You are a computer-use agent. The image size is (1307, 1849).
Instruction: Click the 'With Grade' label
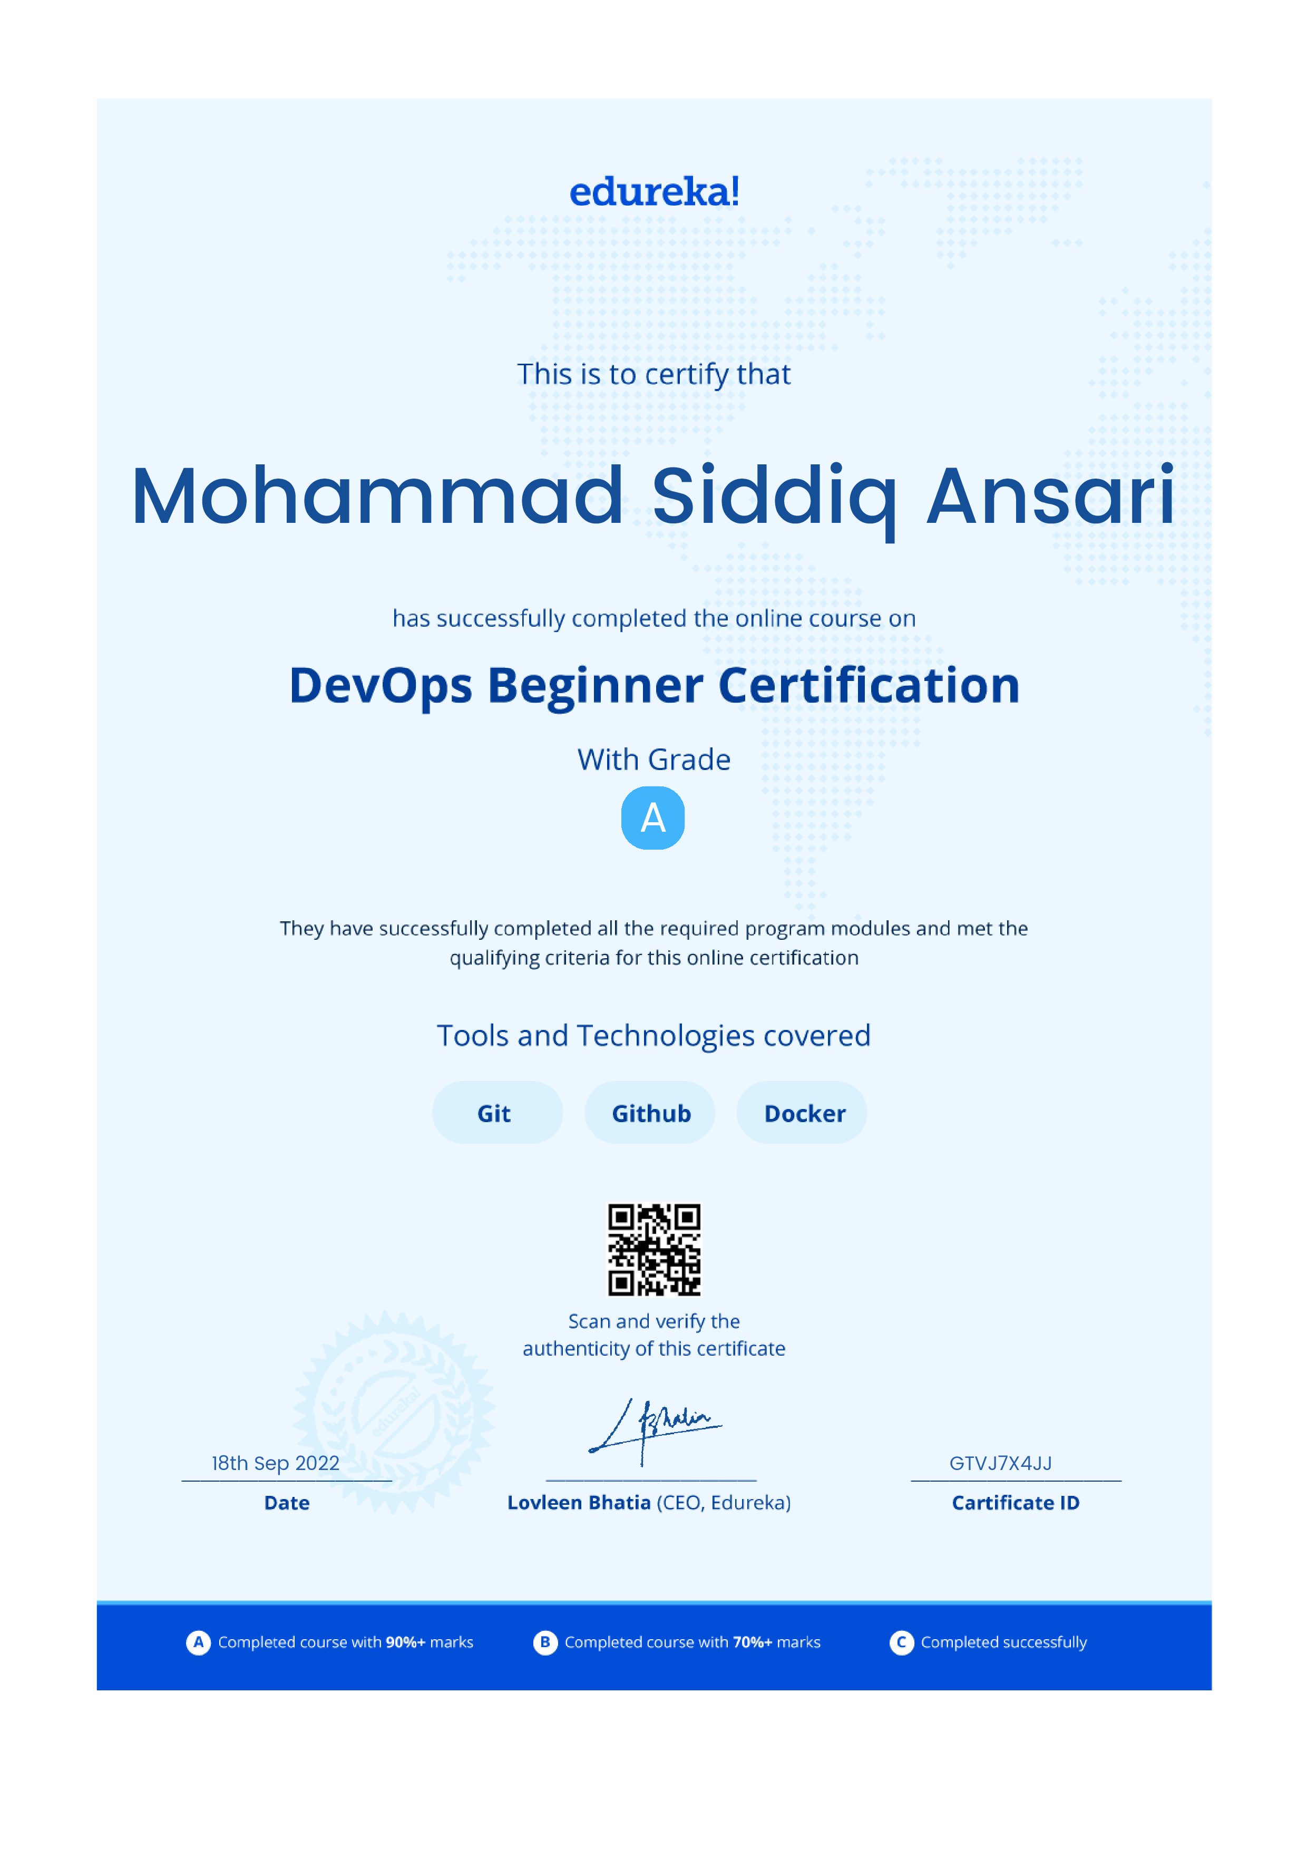654,760
